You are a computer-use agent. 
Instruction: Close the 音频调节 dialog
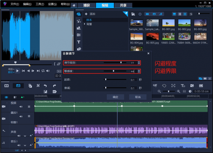(148, 53)
